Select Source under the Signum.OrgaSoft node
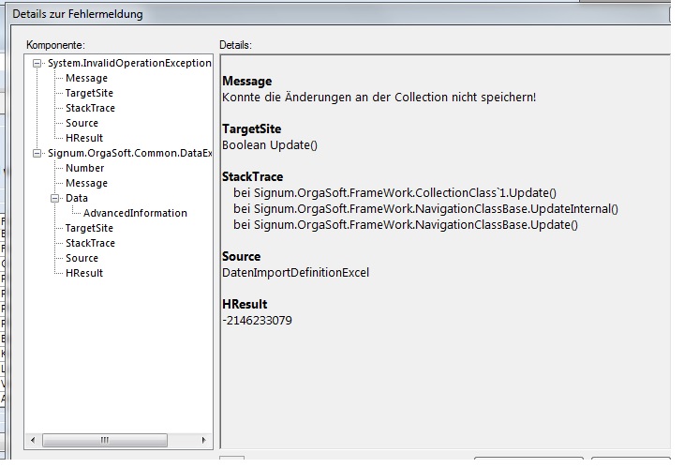Image resolution: width=684 pixels, height=468 pixels. (x=82, y=259)
